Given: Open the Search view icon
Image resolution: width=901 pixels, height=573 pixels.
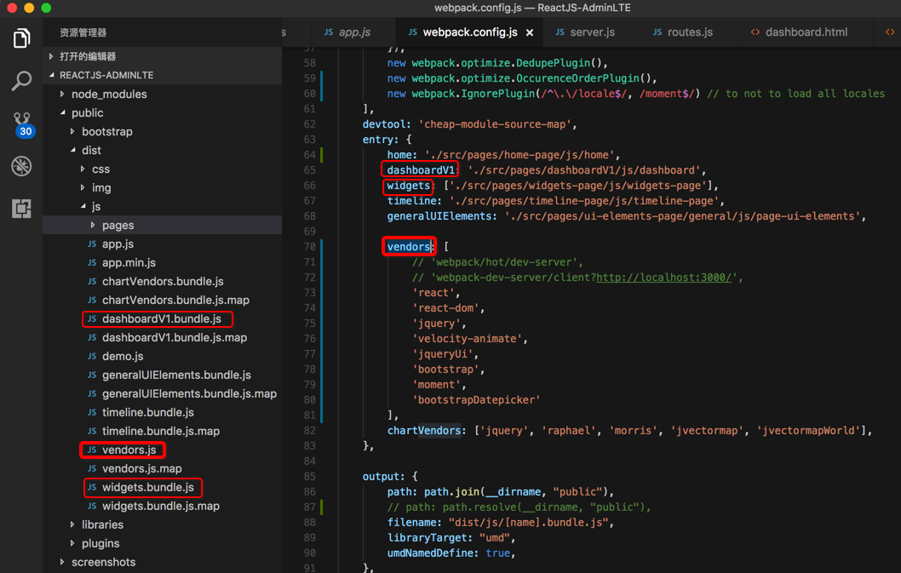Looking at the screenshot, I should click(21, 81).
